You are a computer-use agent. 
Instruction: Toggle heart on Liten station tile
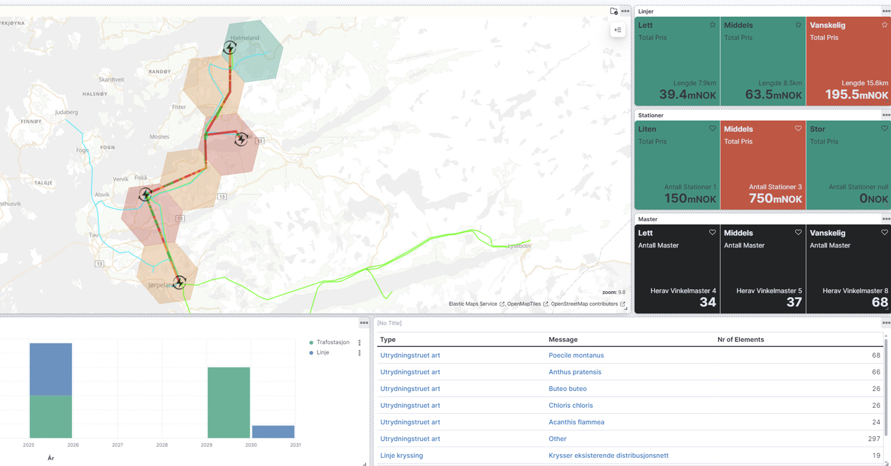pos(712,129)
